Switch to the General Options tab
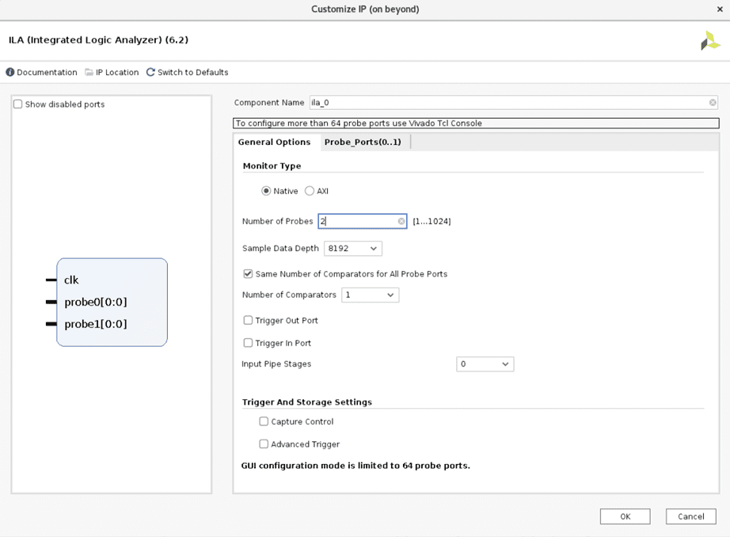Image resolution: width=730 pixels, height=537 pixels. pyautogui.click(x=274, y=142)
